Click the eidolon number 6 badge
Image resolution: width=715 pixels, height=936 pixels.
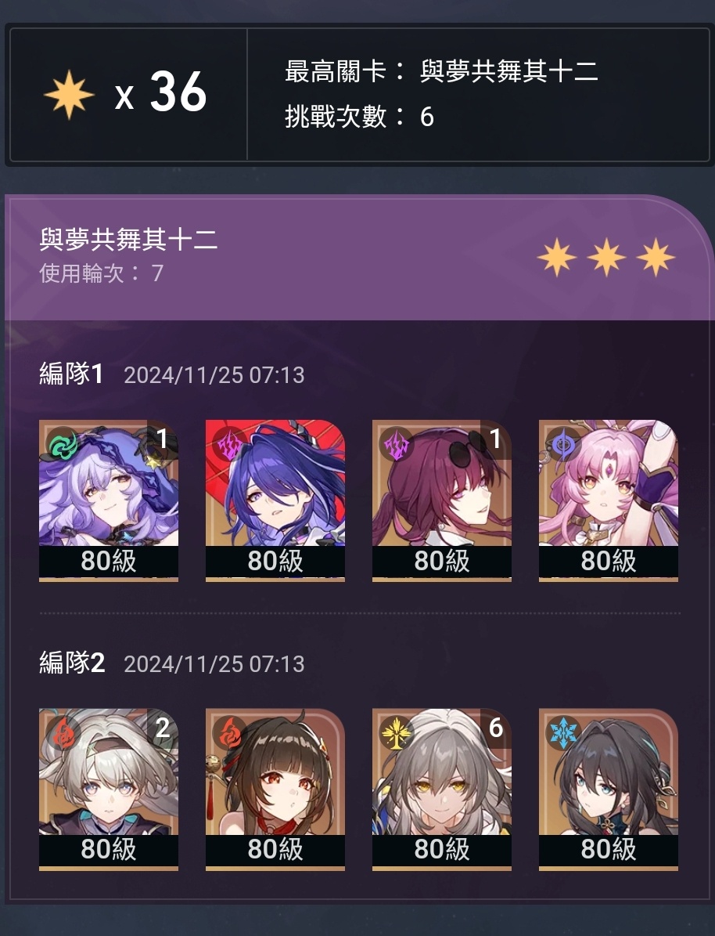[x=495, y=728]
